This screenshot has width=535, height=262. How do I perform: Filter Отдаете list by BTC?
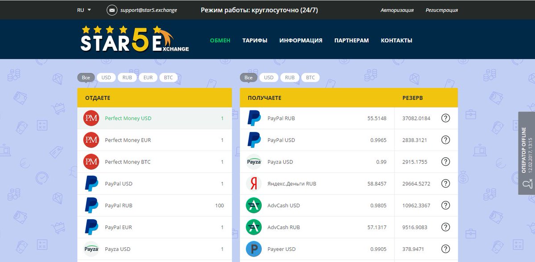click(x=169, y=78)
